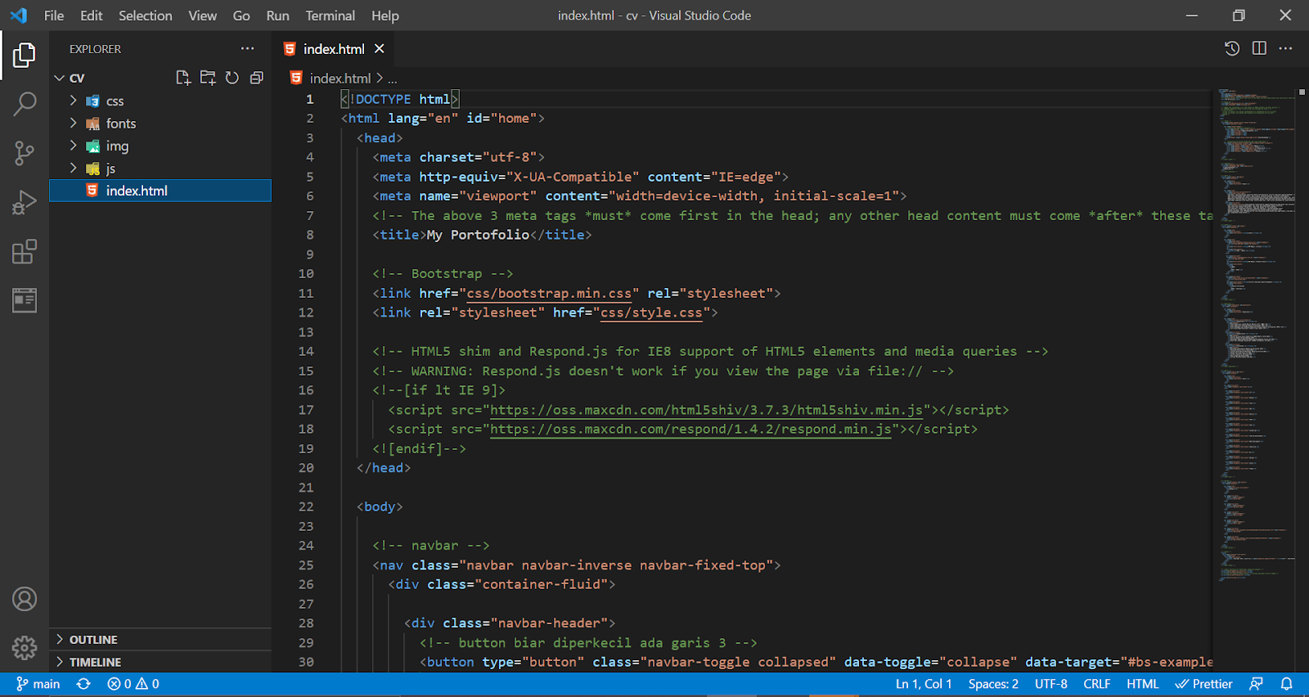Follow the css/style.css link in code
Image resolution: width=1309 pixels, height=697 pixels.
coord(652,313)
